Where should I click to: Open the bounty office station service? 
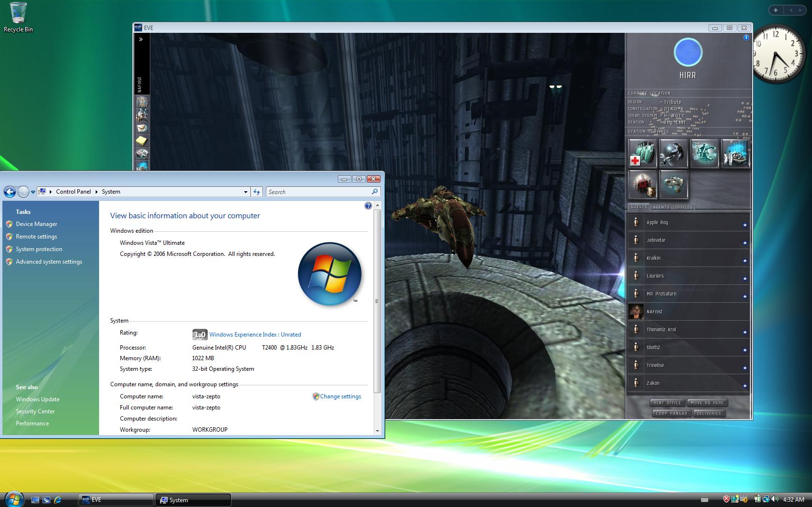click(643, 184)
